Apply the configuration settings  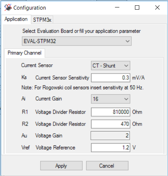[61, 166]
